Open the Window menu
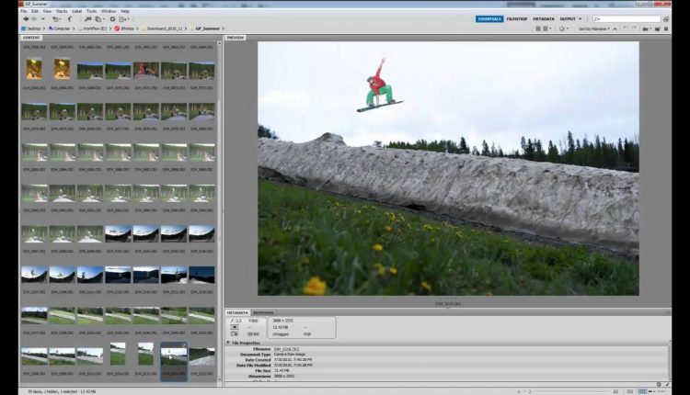This screenshot has width=690, height=395. [109, 11]
